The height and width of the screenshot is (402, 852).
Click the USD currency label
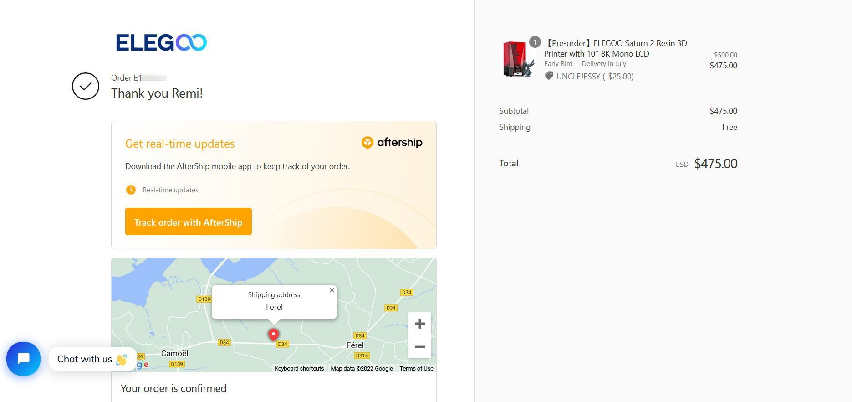click(682, 165)
